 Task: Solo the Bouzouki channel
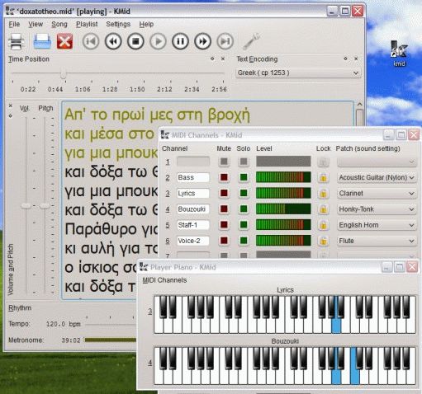(x=244, y=209)
